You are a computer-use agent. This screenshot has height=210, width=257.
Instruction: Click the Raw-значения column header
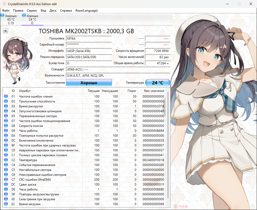[x=154, y=91]
